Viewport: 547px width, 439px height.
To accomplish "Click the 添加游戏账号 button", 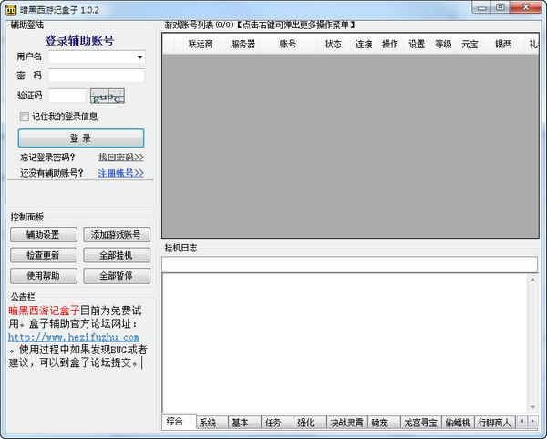I will [x=116, y=235].
